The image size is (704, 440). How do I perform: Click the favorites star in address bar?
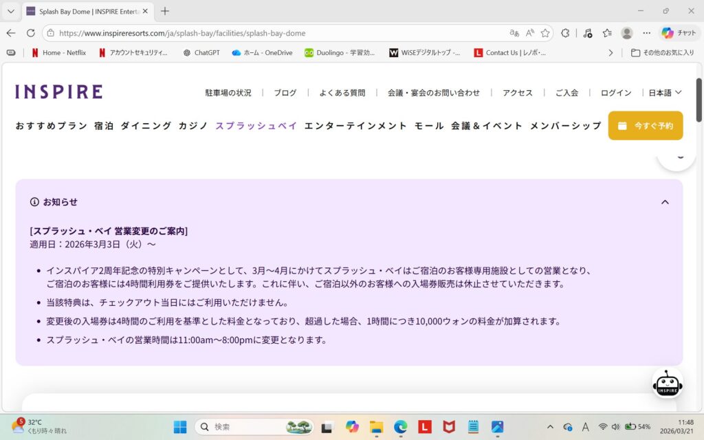pyautogui.click(x=545, y=33)
